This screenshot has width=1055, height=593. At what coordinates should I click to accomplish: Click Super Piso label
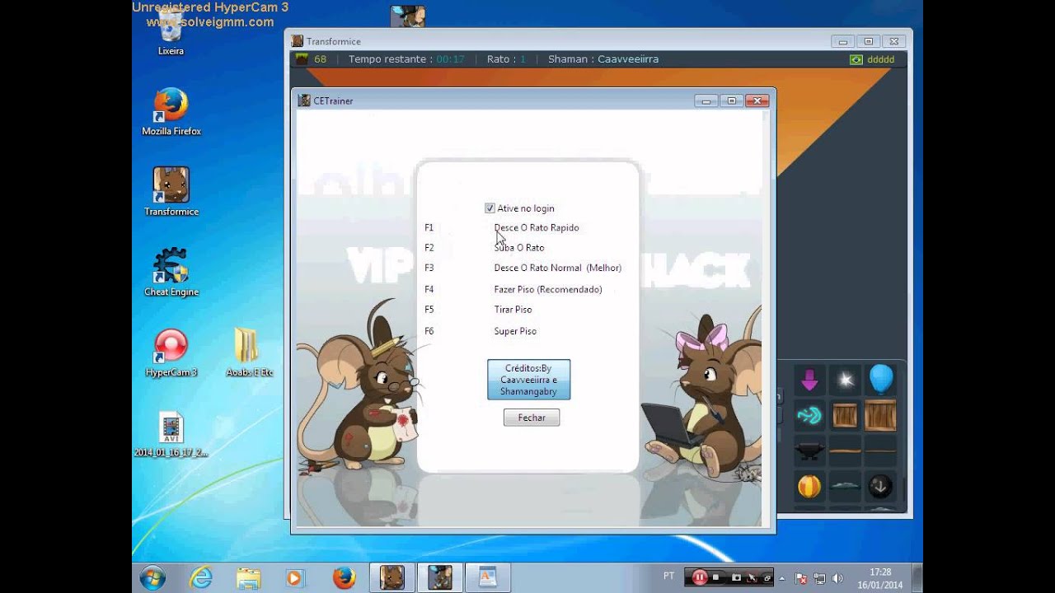click(515, 331)
